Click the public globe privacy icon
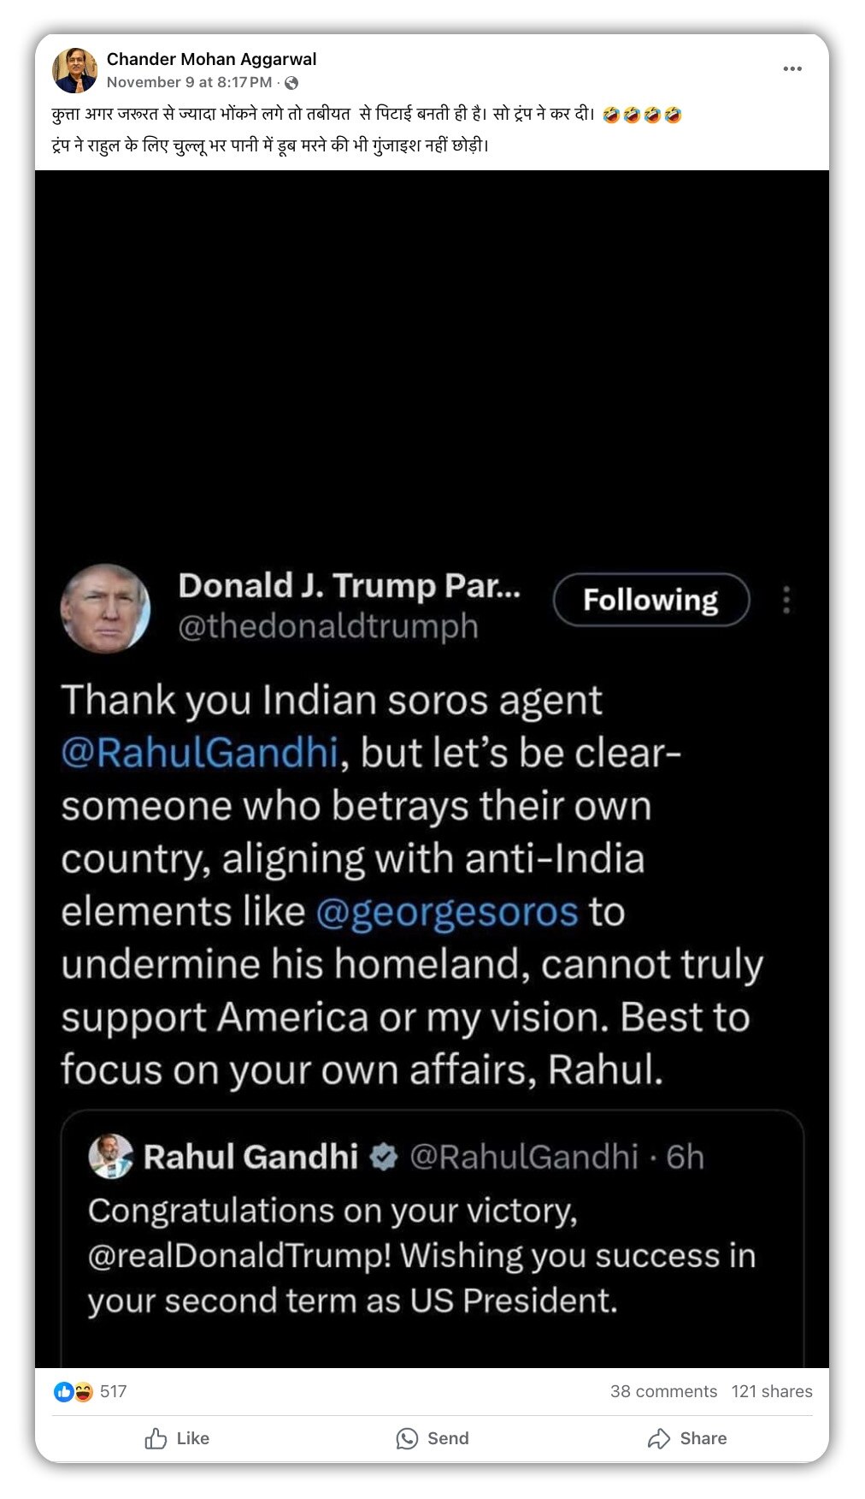Screen dimensions: 865x1499 (x=291, y=83)
